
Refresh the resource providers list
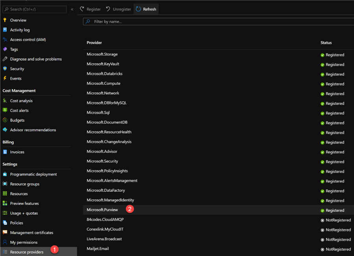click(x=146, y=9)
